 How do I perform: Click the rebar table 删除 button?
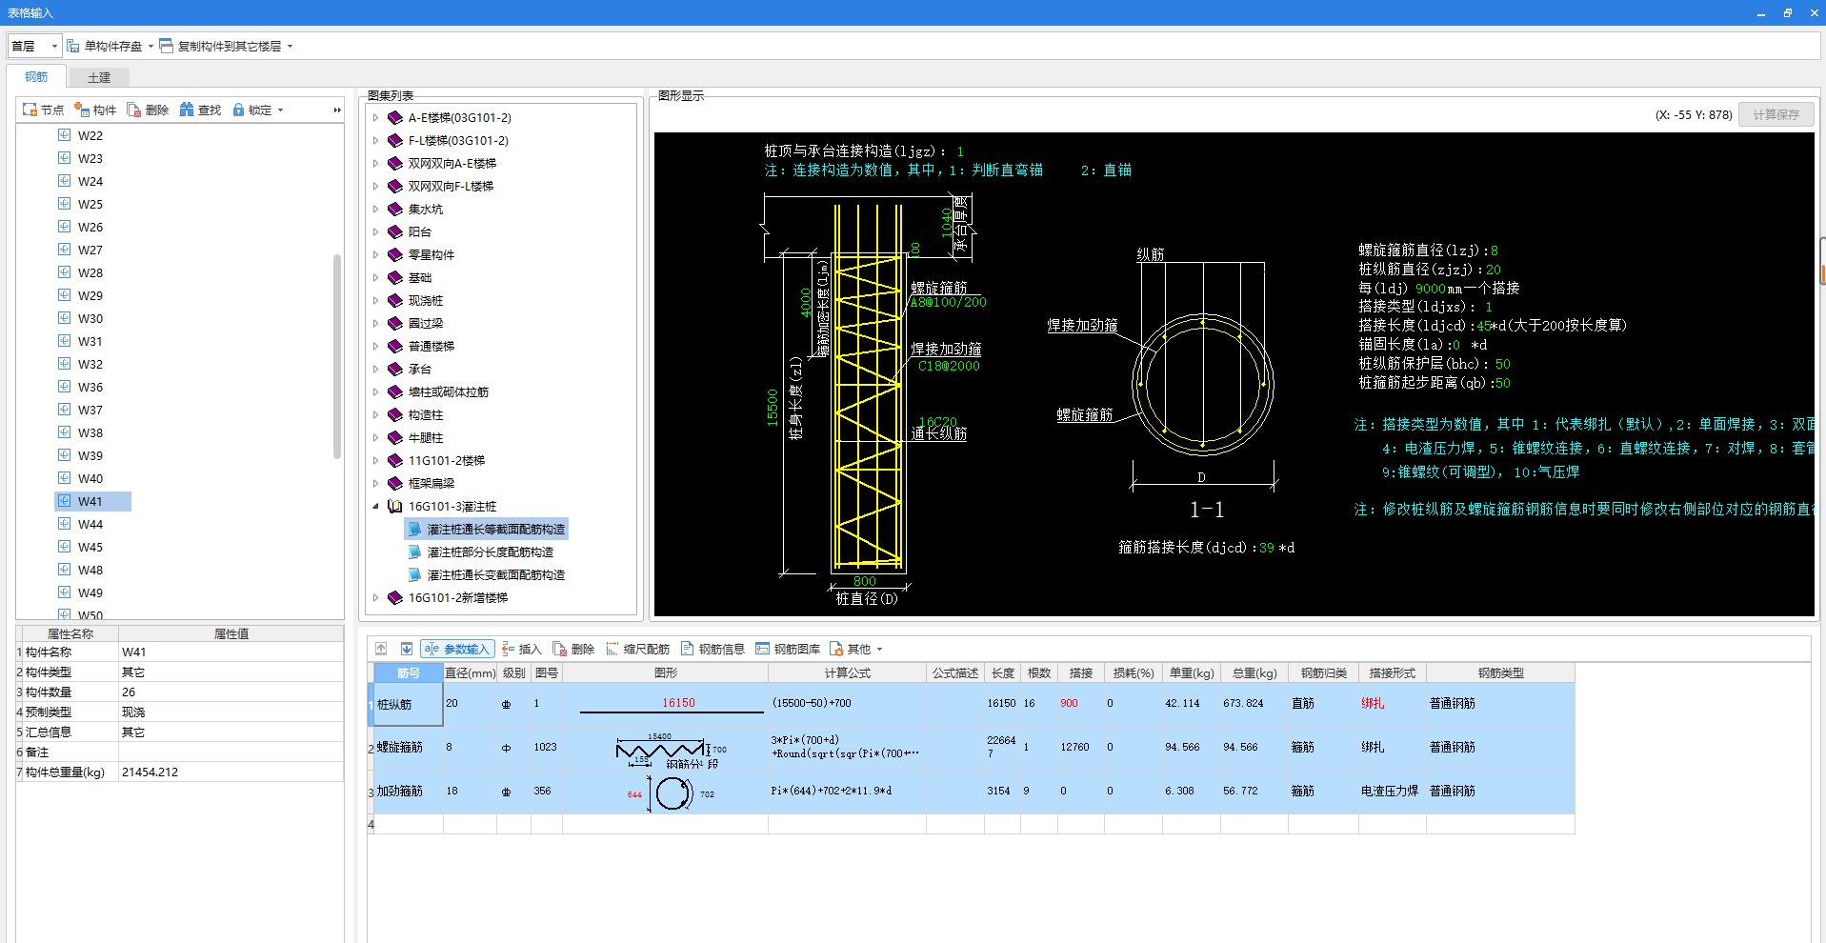[x=573, y=649]
